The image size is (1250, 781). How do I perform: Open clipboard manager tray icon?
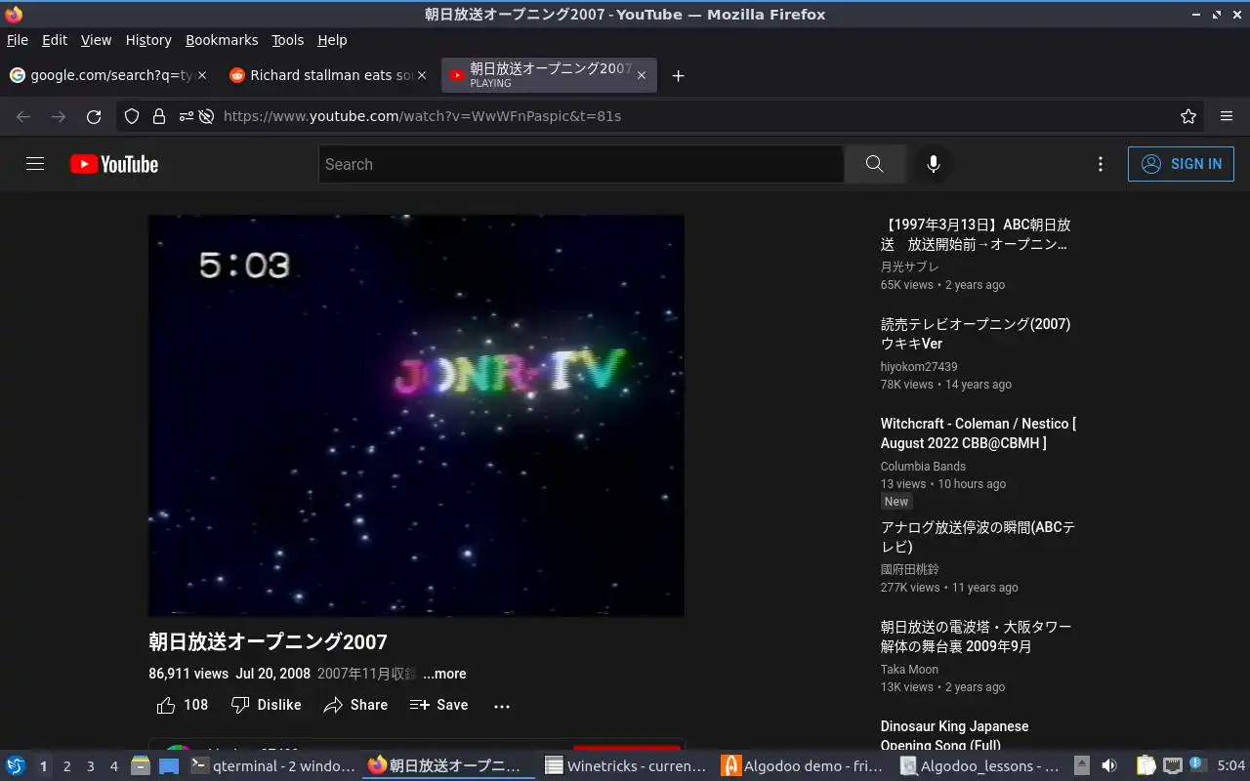coord(1146,766)
